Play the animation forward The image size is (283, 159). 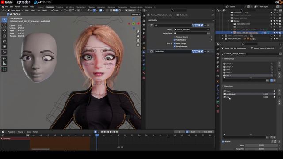click(111, 132)
